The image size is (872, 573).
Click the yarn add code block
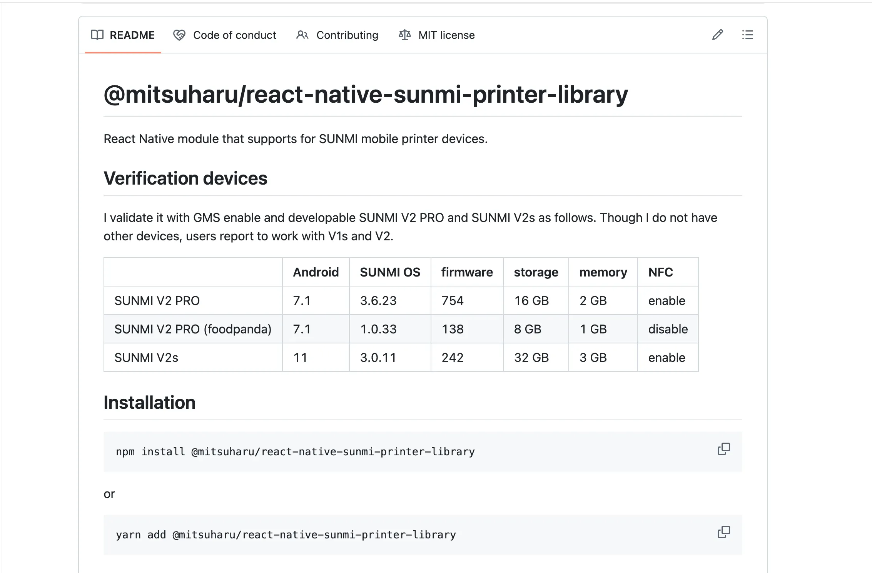coord(286,535)
